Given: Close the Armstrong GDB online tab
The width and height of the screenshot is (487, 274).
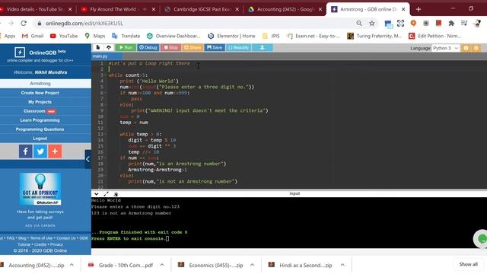Looking at the screenshot, I should 403,9.
